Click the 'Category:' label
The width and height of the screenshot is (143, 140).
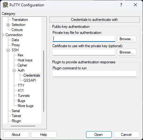tap(9, 14)
